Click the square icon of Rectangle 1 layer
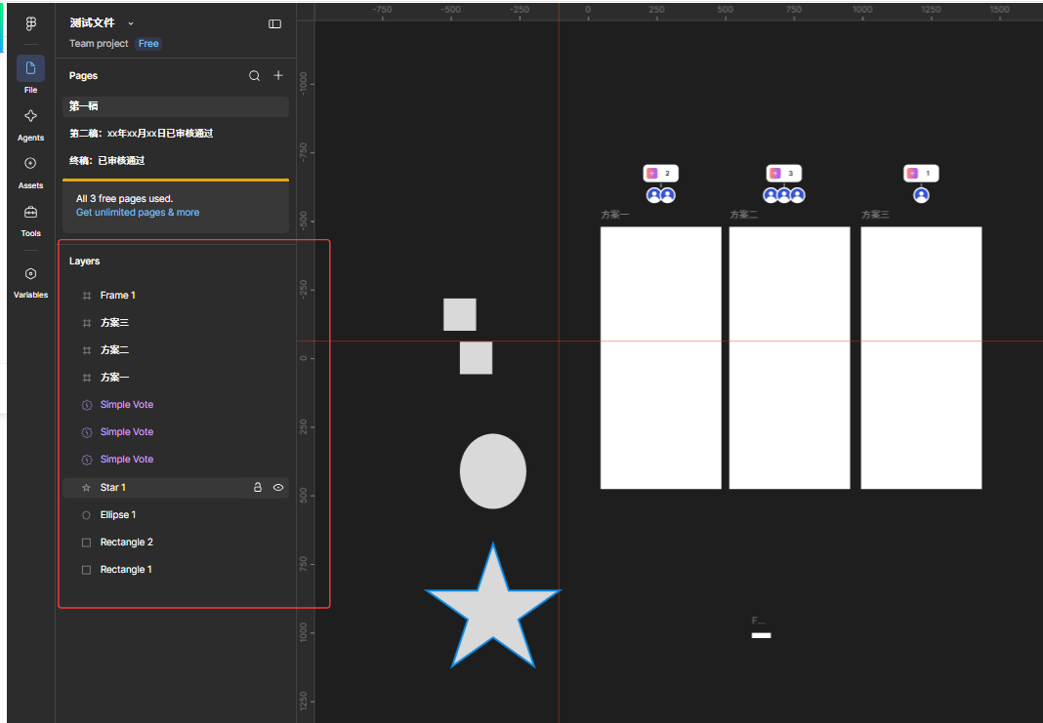The height and width of the screenshot is (723, 1043). pyautogui.click(x=86, y=570)
